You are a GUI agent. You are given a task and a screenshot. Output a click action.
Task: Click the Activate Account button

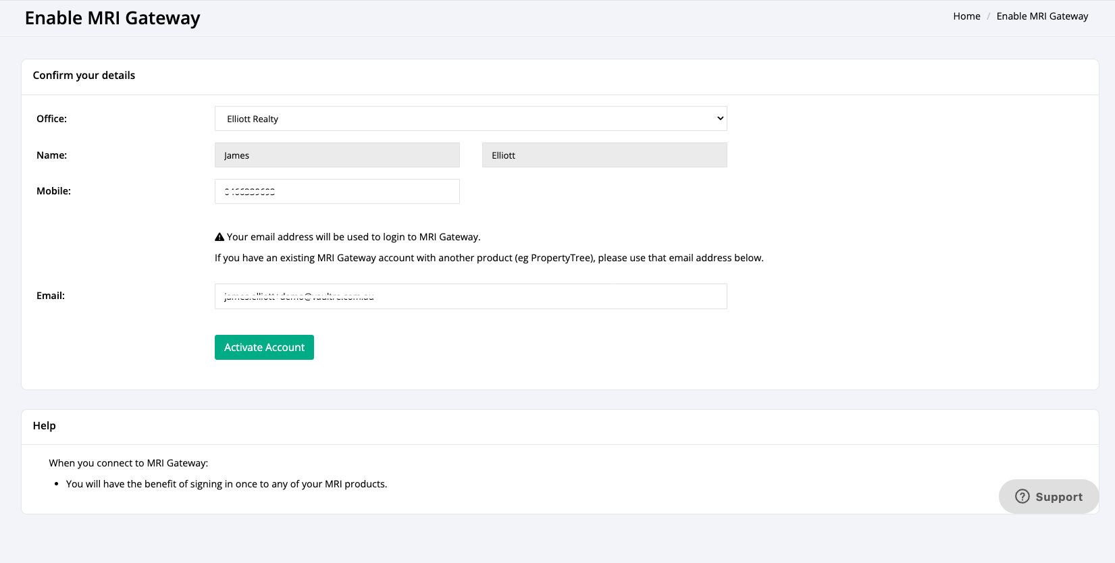click(x=264, y=348)
